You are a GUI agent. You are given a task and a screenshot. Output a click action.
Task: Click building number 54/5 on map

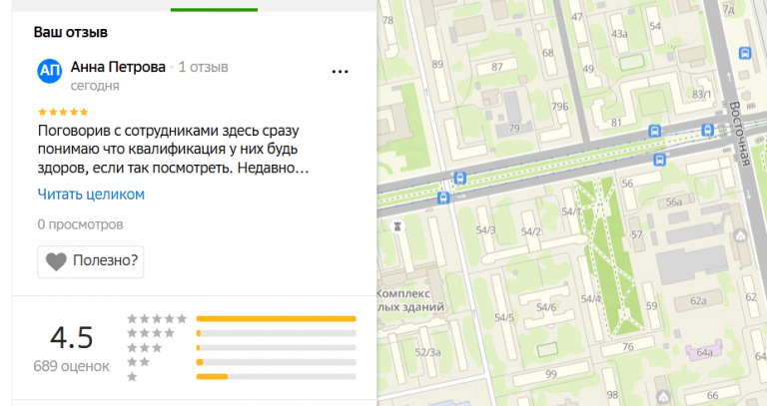(503, 317)
